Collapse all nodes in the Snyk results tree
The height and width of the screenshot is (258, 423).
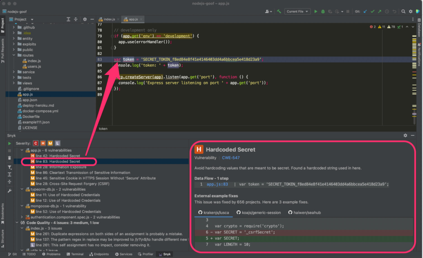[9, 182]
